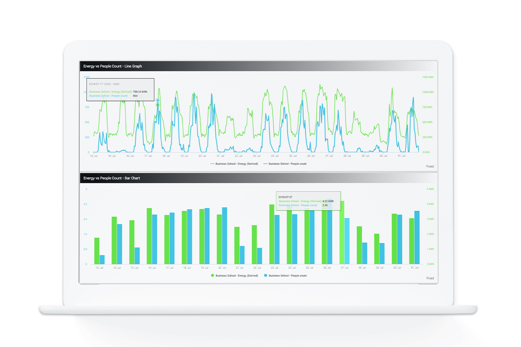This screenshot has height=347, width=521.
Task: Click the '31. Jul' axis label on the line graph
Action: pos(402,156)
